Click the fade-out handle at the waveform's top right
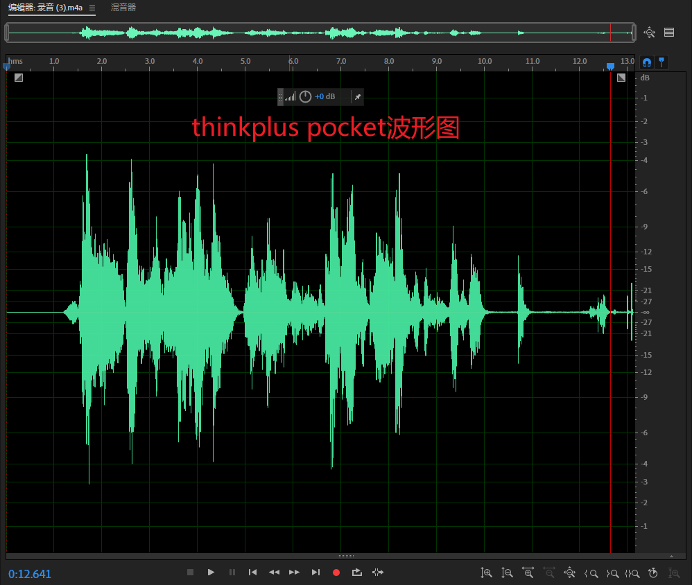 tap(621, 78)
